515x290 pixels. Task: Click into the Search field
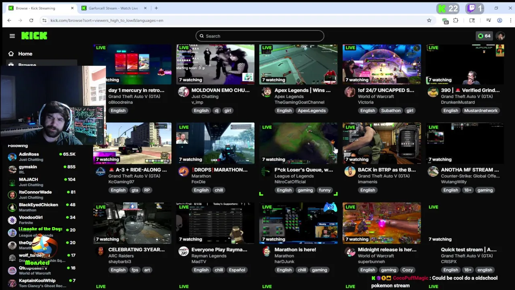[260, 36]
